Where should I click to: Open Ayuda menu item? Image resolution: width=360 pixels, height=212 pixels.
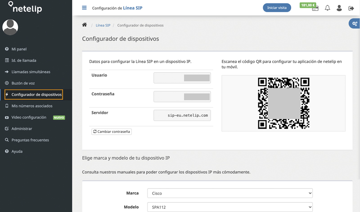coord(17,151)
